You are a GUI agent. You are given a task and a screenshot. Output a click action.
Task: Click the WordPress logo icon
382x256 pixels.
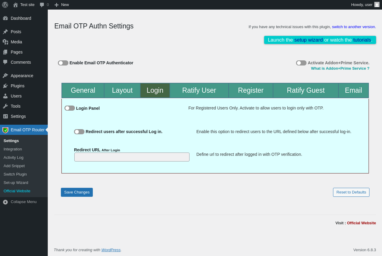[x=5, y=5]
